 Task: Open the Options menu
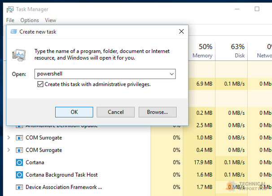click(x=30, y=20)
